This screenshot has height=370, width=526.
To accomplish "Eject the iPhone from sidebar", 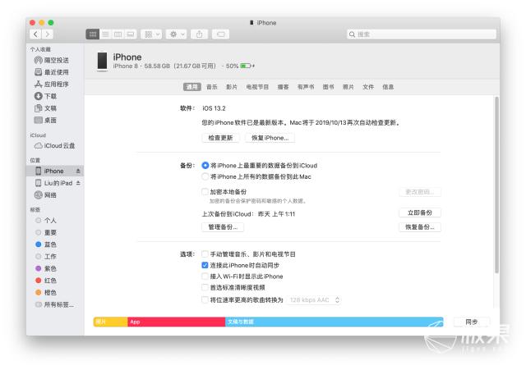I will point(78,171).
